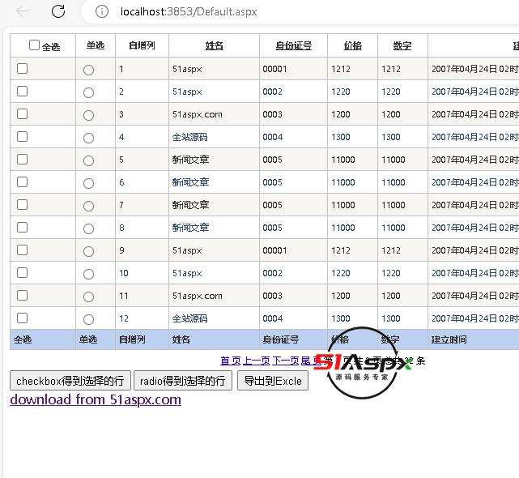Select the radio button in row 4
This screenshot has width=519, height=478.
click(x=88, y=138)
